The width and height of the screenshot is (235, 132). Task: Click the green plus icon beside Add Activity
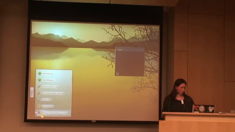40,73
